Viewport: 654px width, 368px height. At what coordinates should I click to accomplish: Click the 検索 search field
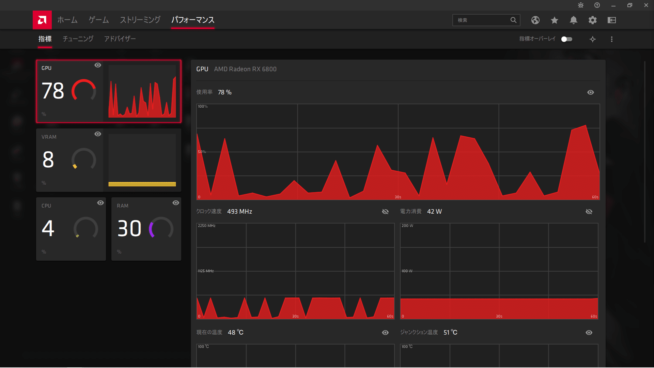tap(486, 20)
